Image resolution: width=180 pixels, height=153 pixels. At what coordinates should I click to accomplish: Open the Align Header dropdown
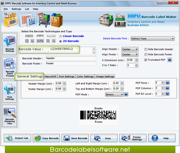[130, 49]
